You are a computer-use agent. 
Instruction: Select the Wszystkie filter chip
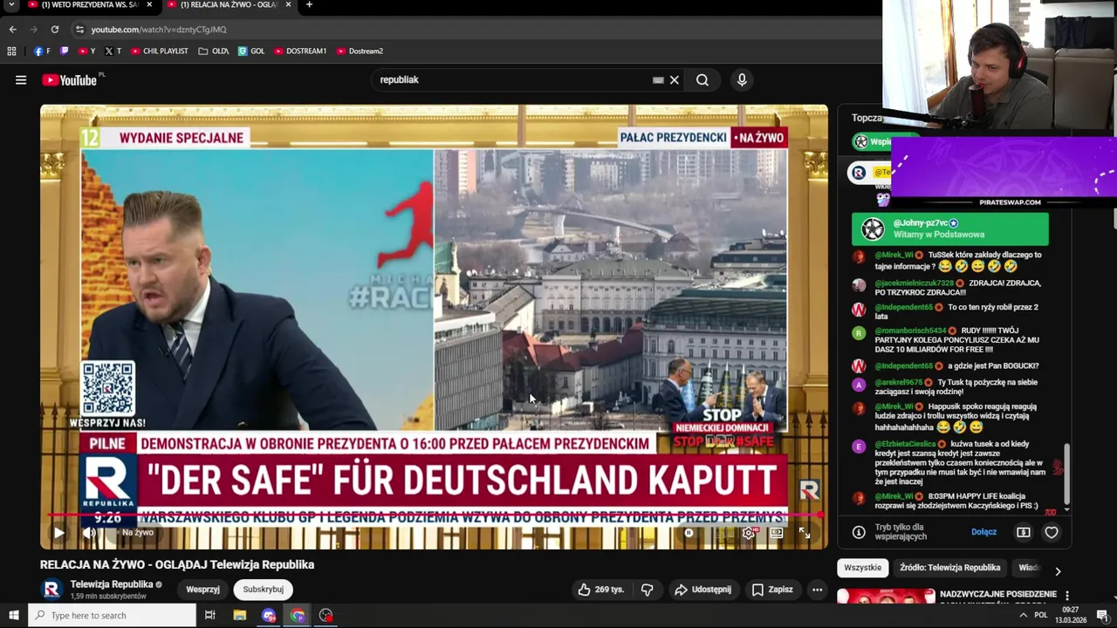click(863, 568)
